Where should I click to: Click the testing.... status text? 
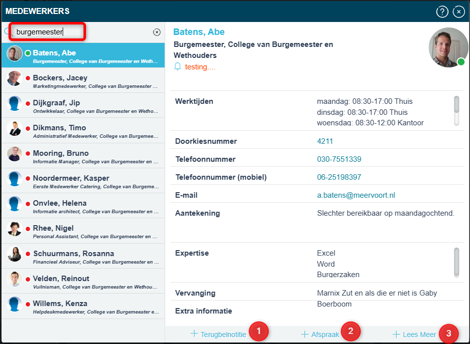pyautogui.click(x=200, y=67)
